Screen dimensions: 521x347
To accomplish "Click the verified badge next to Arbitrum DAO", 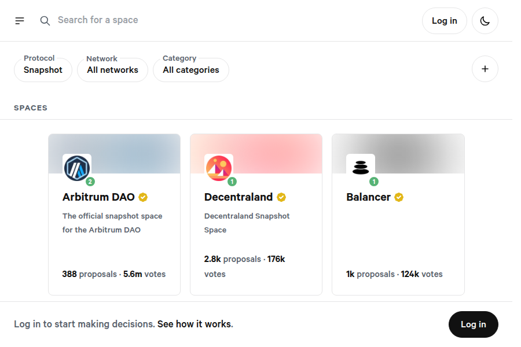I will 142,197.
